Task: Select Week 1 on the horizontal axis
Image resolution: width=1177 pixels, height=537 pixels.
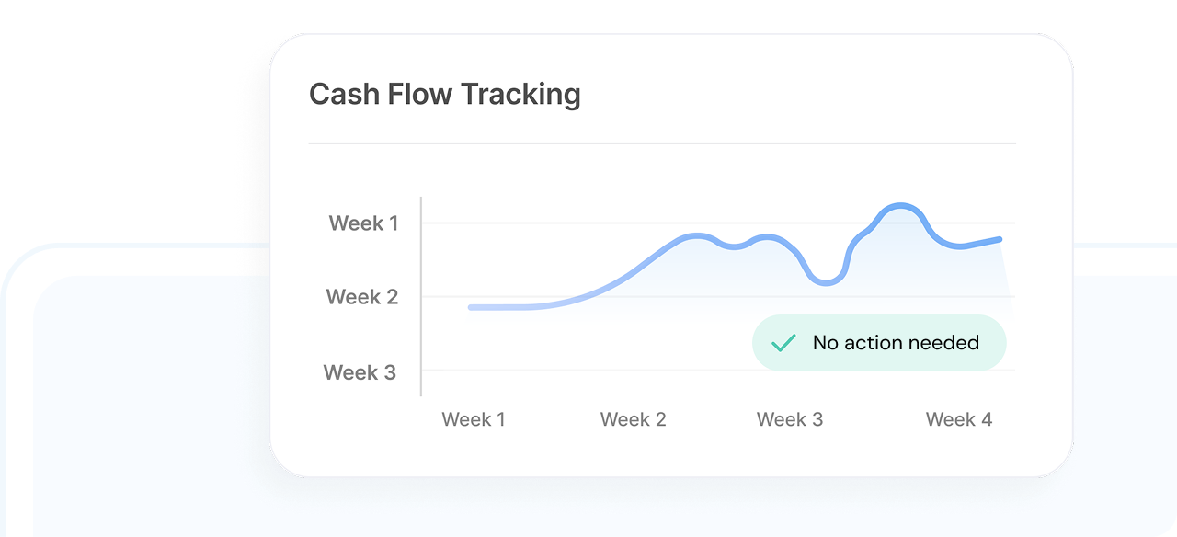Action: click(474, 419)
